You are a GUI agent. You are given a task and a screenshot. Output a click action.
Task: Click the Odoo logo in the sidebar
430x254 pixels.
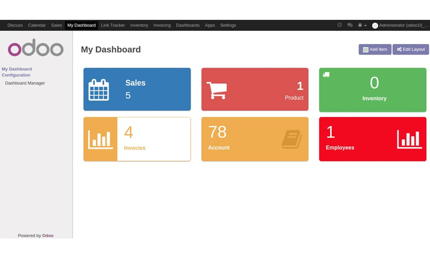36,47
